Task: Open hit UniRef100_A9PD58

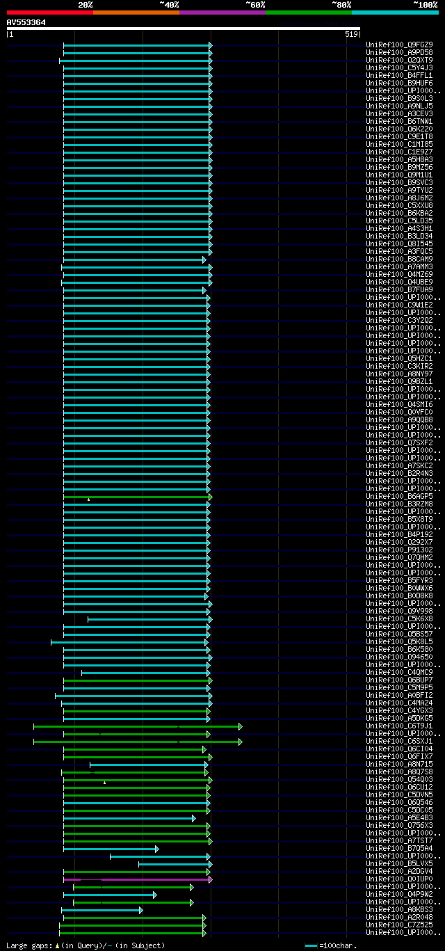Action: (x=399, y=52)
